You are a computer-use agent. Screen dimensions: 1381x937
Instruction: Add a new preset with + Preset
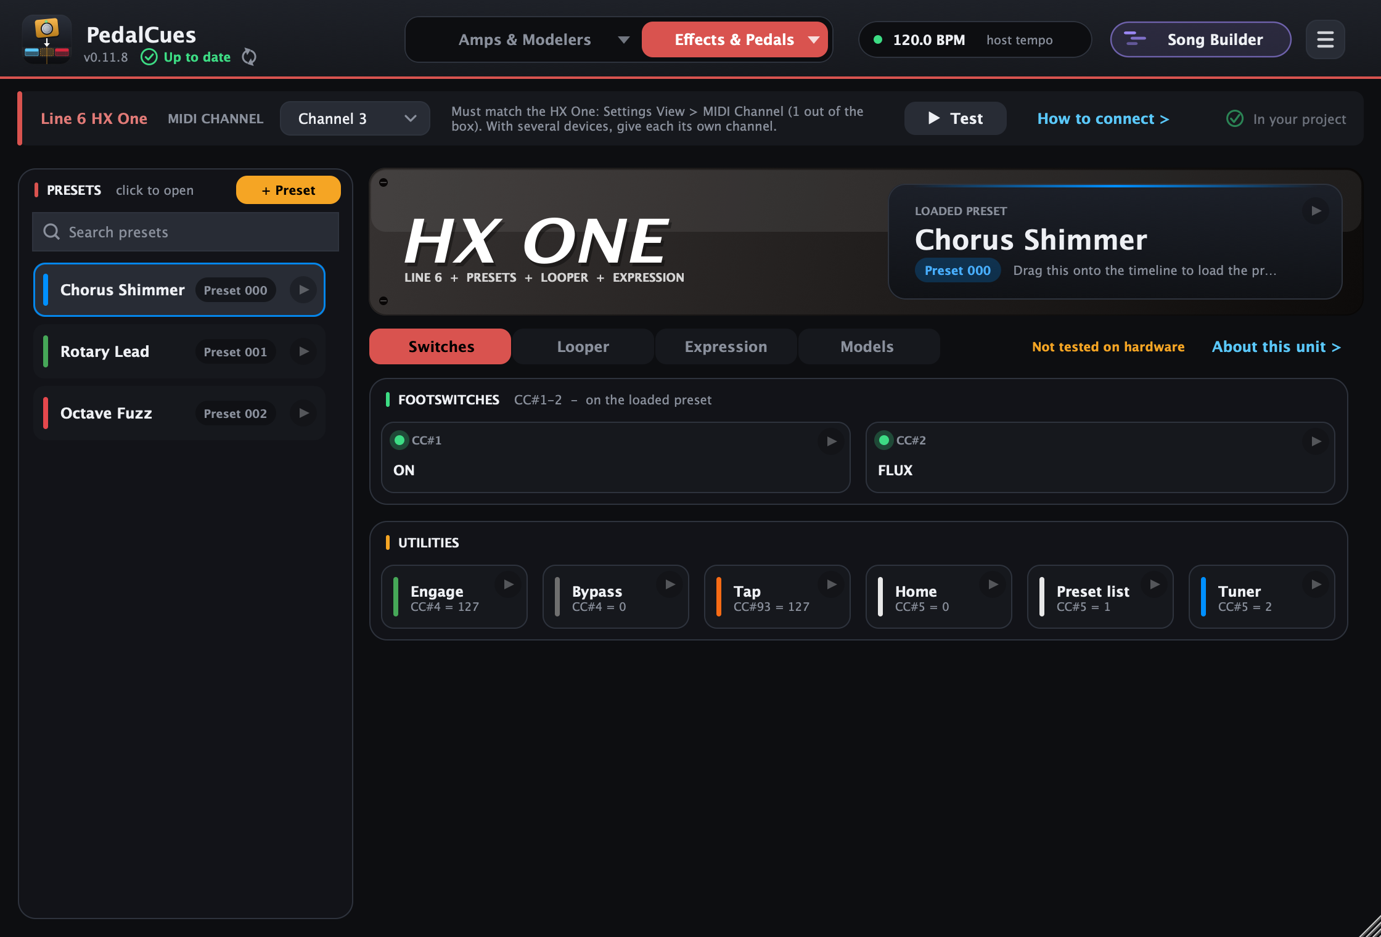point(288,190)
